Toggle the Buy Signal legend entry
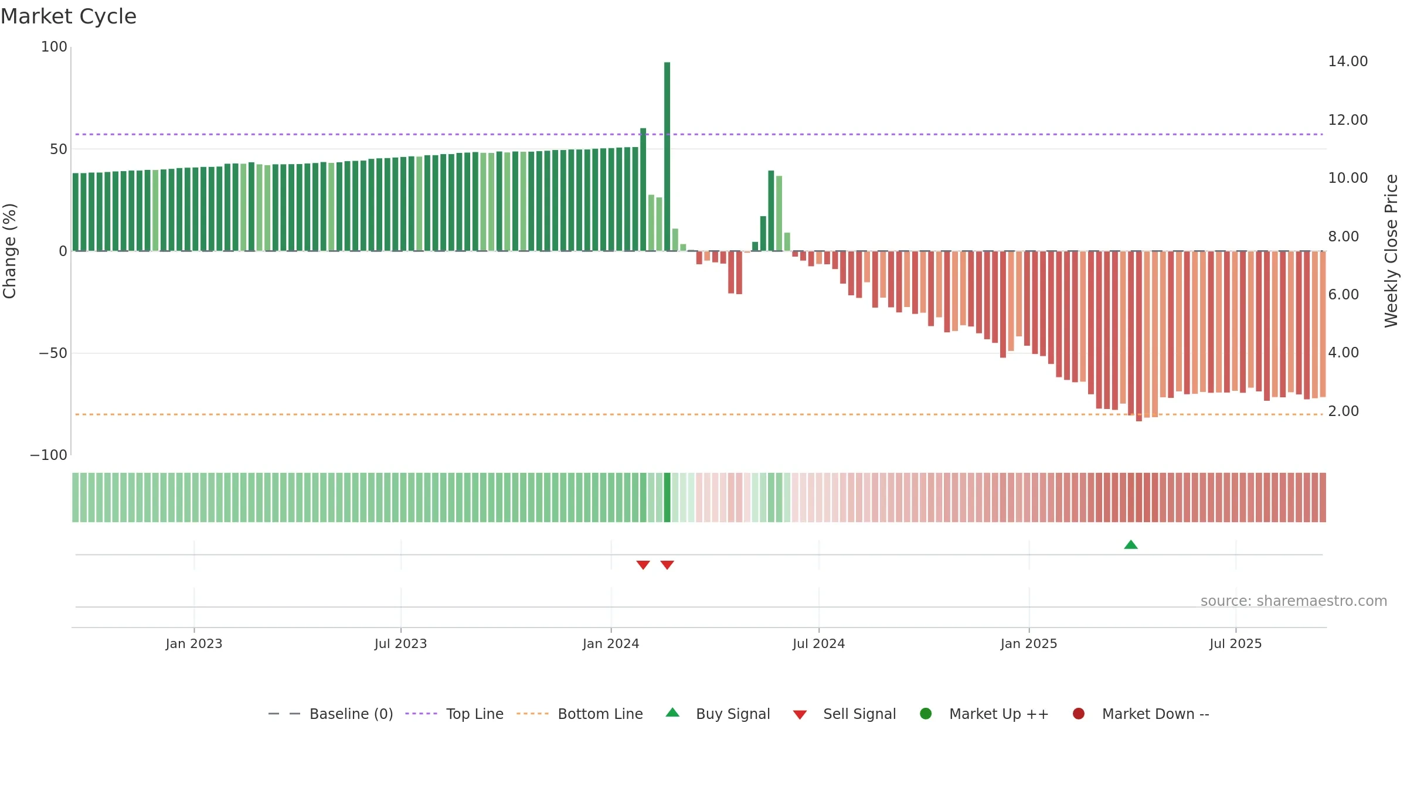Viewport: 1407px width, 791px height. (x=718, y=714)
